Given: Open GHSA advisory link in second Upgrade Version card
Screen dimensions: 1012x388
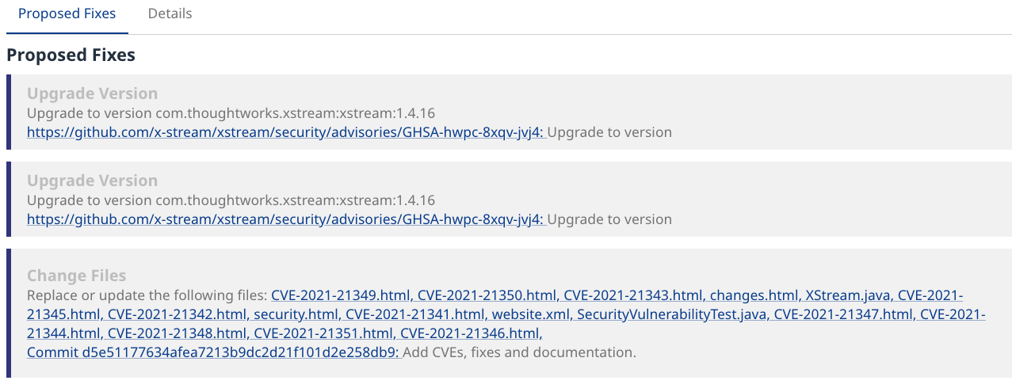Looking at the screenshot, I should point(285,219).
